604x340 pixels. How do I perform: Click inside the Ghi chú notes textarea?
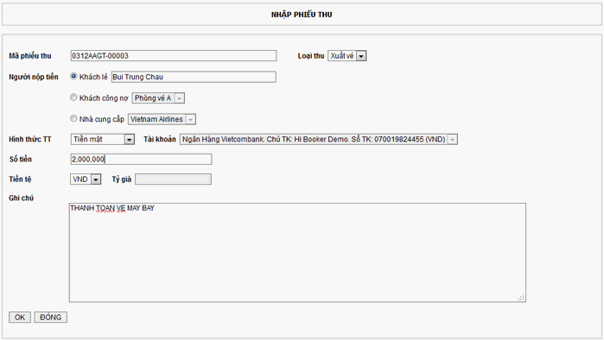(297, 252)
